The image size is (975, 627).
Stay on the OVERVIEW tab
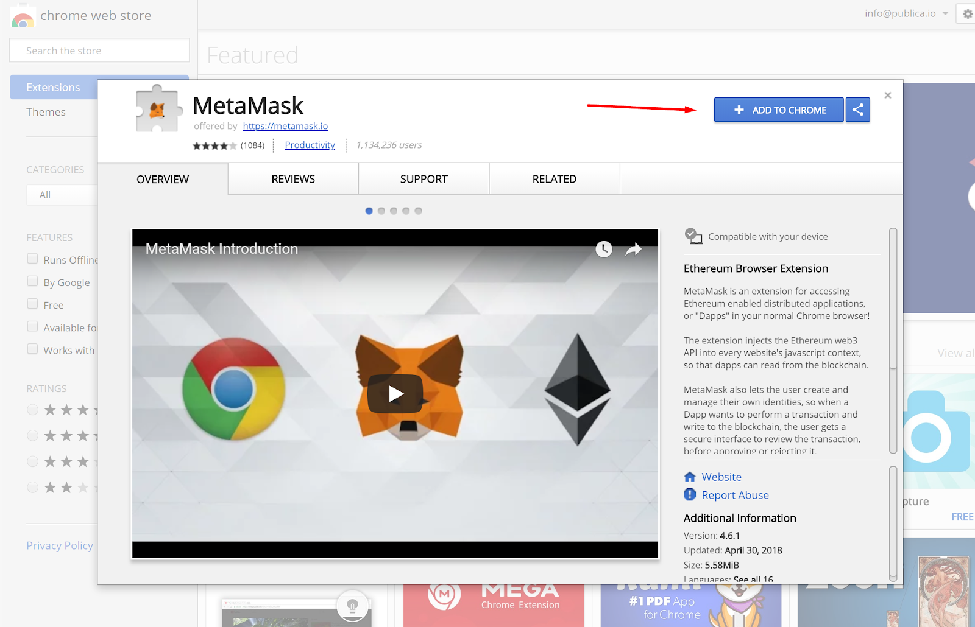point(163,179)
